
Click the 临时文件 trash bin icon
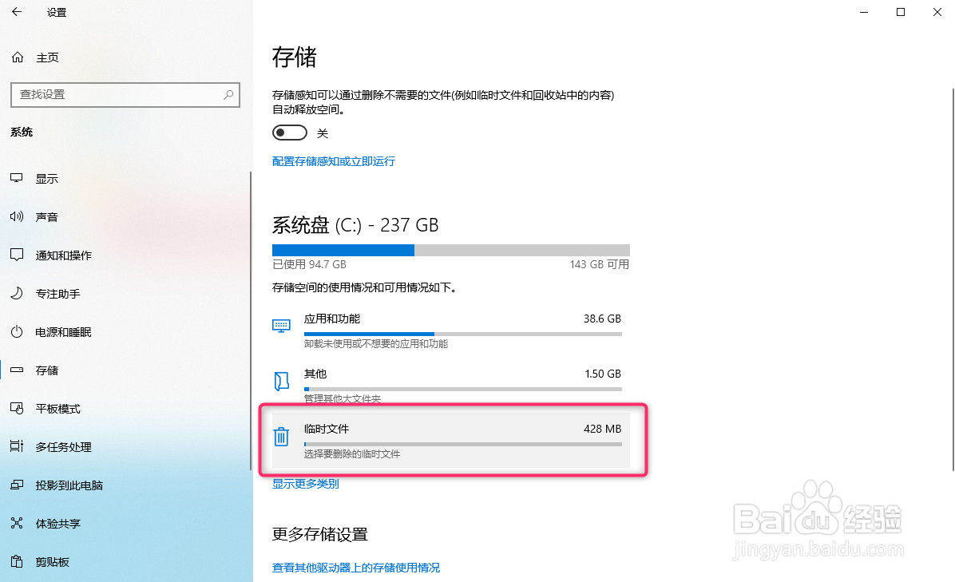[281, 437]
